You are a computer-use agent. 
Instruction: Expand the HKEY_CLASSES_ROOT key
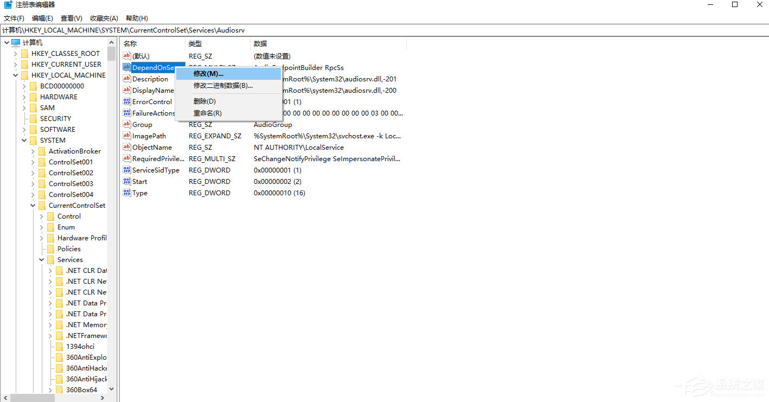click(14, 53)
